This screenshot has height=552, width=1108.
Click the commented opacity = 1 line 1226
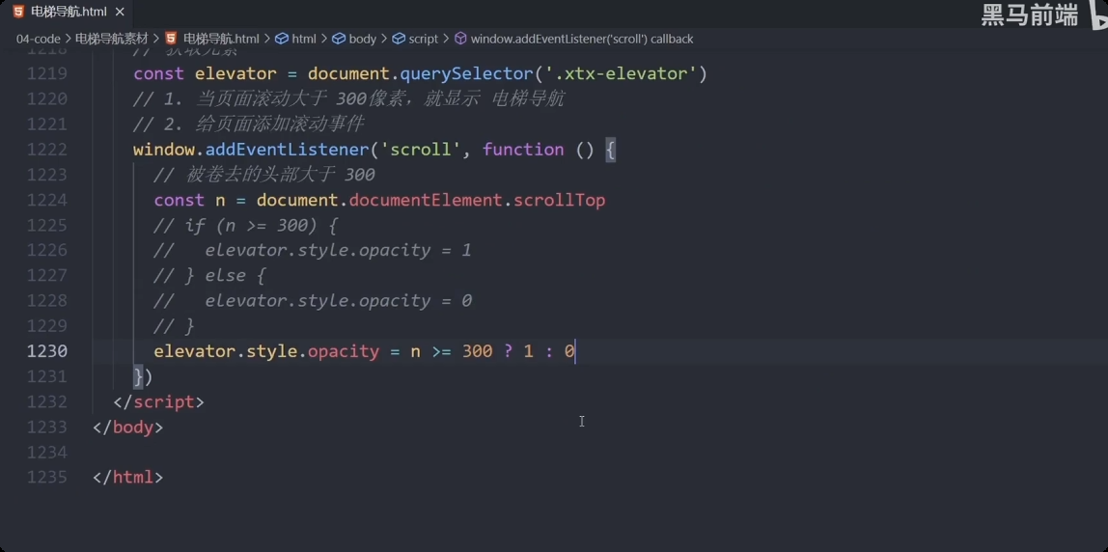click(x=313, y=251)
